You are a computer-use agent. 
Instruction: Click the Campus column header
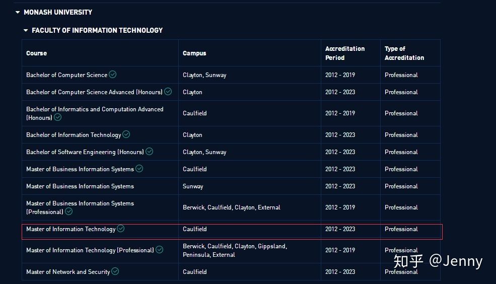pyautogui.click(x=194, y=53)
